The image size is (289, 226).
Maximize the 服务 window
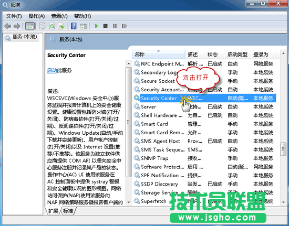tap(263, 4)
